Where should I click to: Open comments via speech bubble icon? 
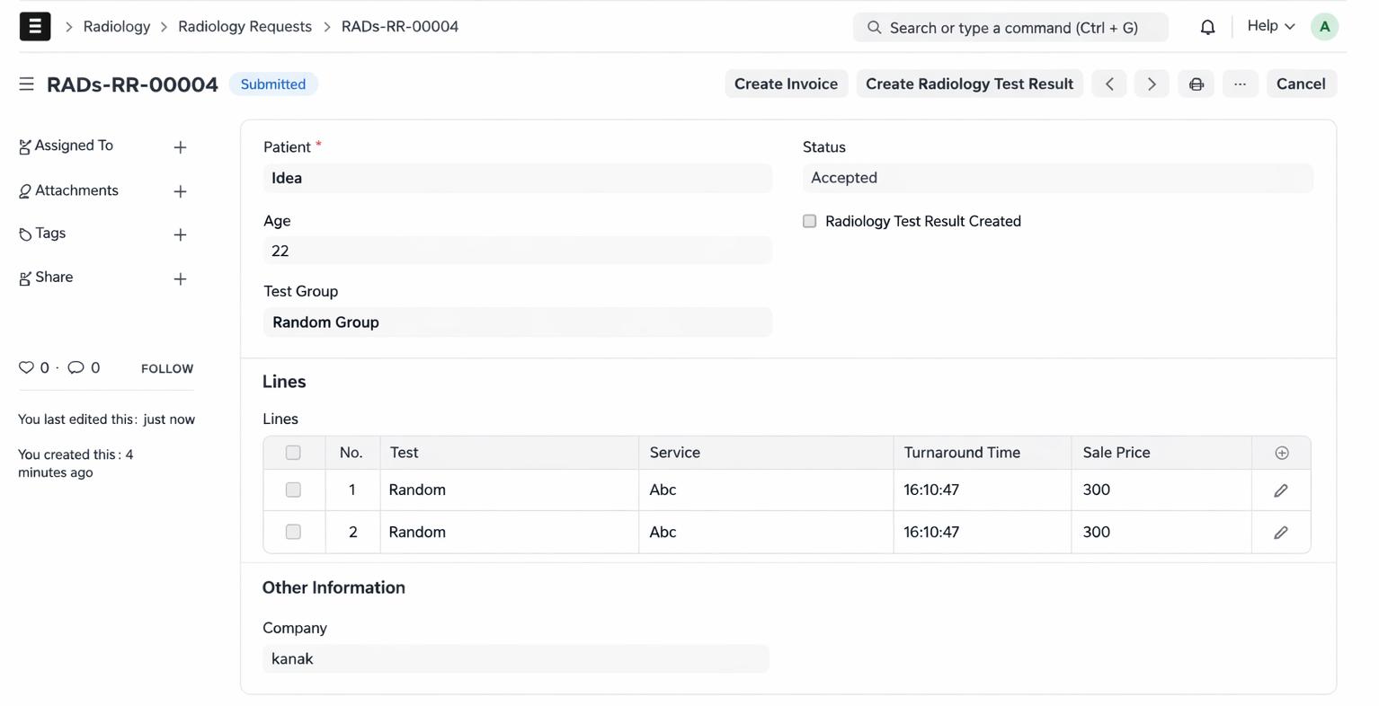76,367
